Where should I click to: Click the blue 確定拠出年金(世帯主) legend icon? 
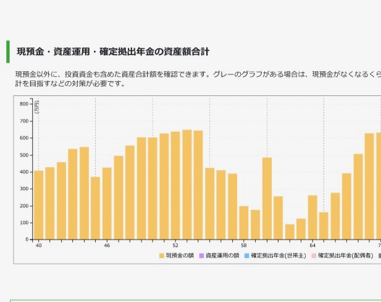click(x=246, y=256)
